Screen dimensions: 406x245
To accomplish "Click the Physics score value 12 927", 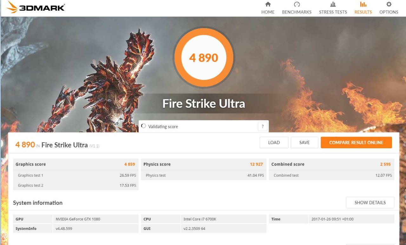I will pyautogui.click(x=256, y=164).
